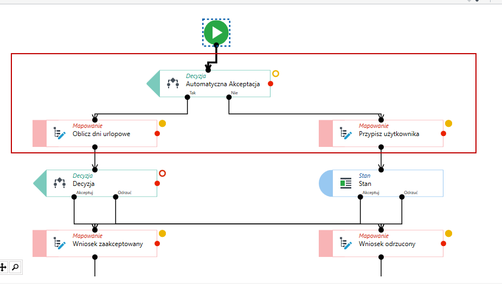The width and height of the screenshot is (502, 284).
Task: Click the output port below Oblicz dni urlopowe
Action: pyautogui.click(x=95, y=147)
